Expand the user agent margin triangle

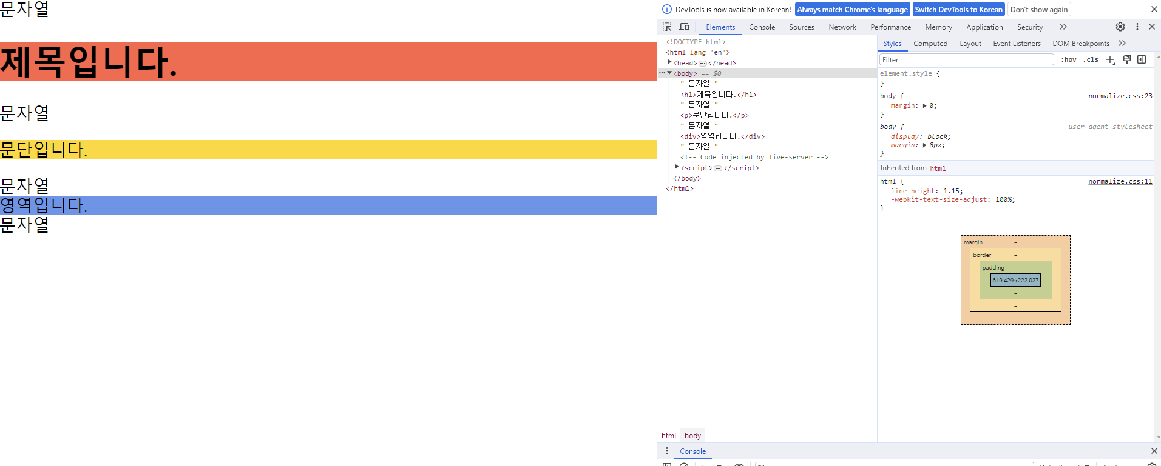click(x=924, y=145)
